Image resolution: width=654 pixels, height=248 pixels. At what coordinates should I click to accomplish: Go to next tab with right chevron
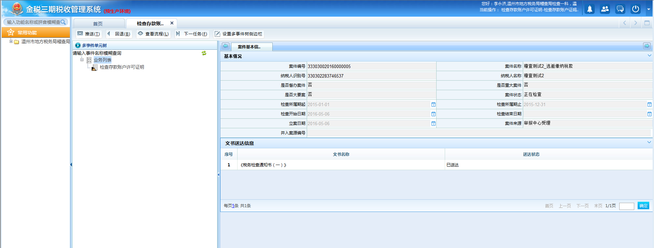(x=636, y=23)
